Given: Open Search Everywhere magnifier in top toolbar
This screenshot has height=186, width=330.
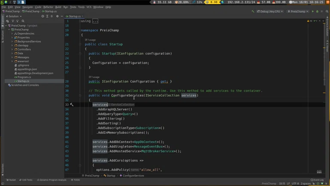Looking at the screenshot, I should click(327, 12).
